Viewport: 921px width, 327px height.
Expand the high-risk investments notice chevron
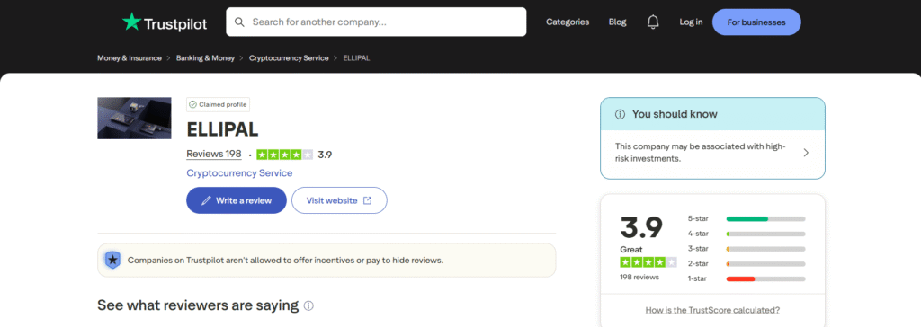click(806, 153)
